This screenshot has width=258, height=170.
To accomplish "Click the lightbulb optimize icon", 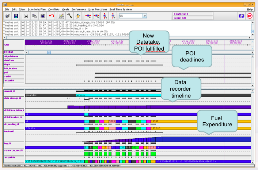I will [78, 16].
